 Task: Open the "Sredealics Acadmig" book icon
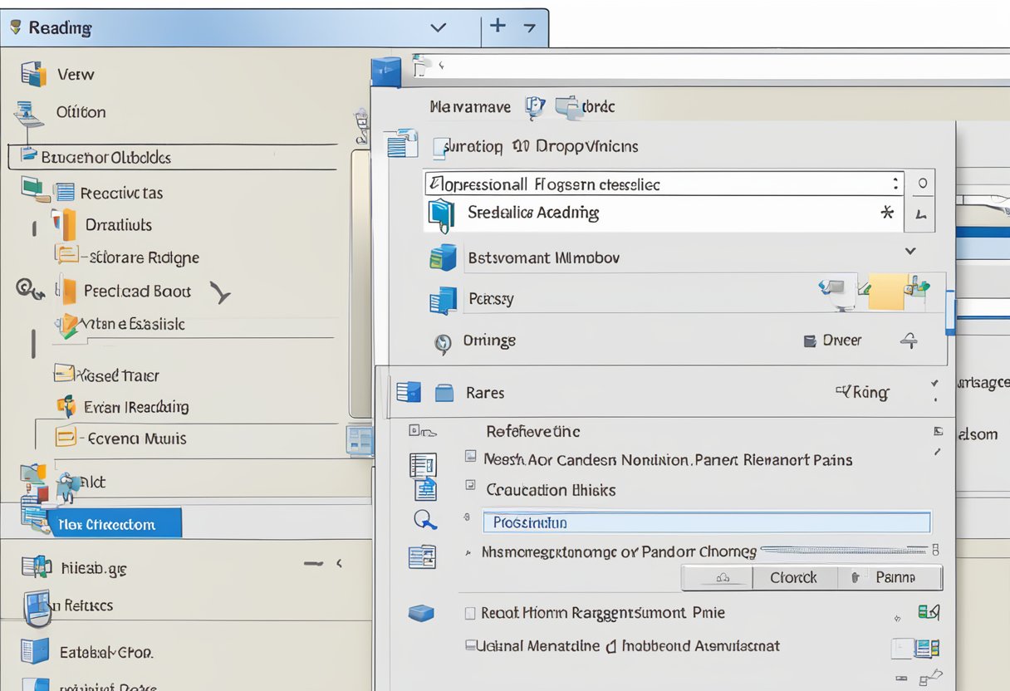441,213
